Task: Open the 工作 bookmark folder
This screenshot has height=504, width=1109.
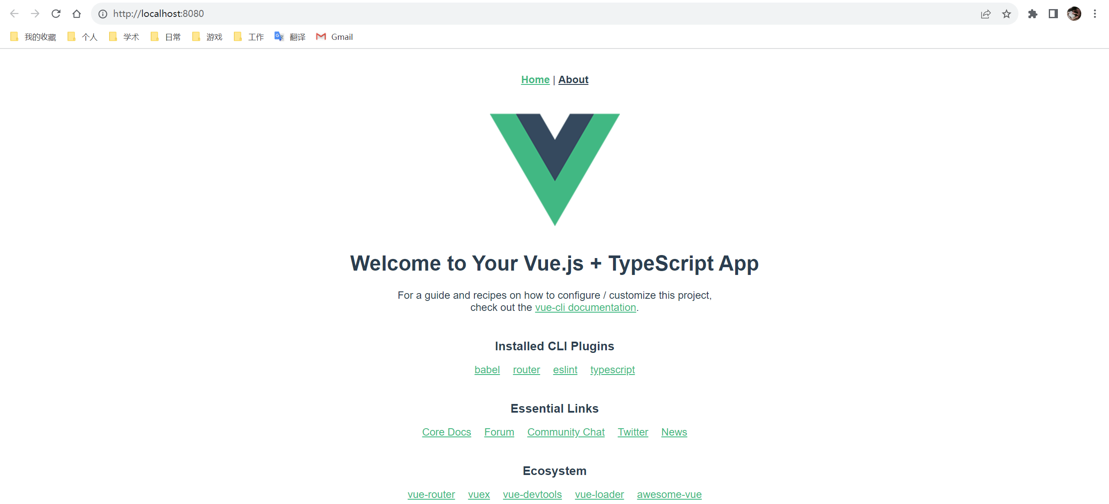Action: (x=249, y=37)
